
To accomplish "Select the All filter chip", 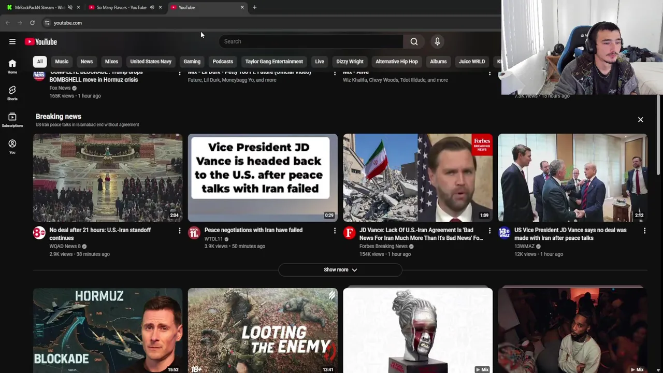I will tap(40, 62).
